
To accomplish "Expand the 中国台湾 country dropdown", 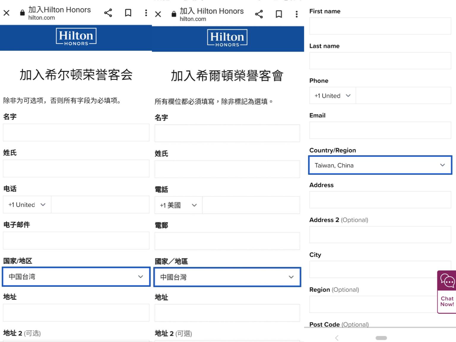I will click(x=76, y=277).
